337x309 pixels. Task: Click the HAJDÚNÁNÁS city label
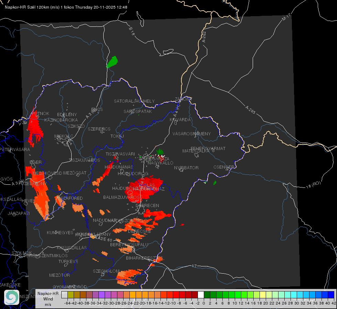(x=119, y=167)
